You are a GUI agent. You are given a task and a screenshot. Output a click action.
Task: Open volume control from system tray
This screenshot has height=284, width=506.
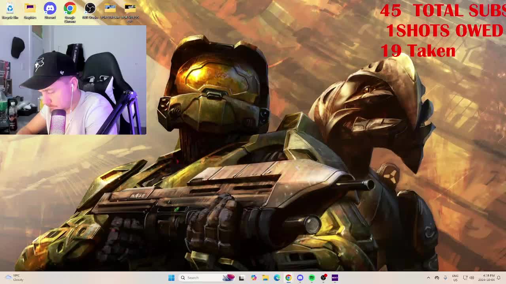pyautogui.click(x=472, y=278)
